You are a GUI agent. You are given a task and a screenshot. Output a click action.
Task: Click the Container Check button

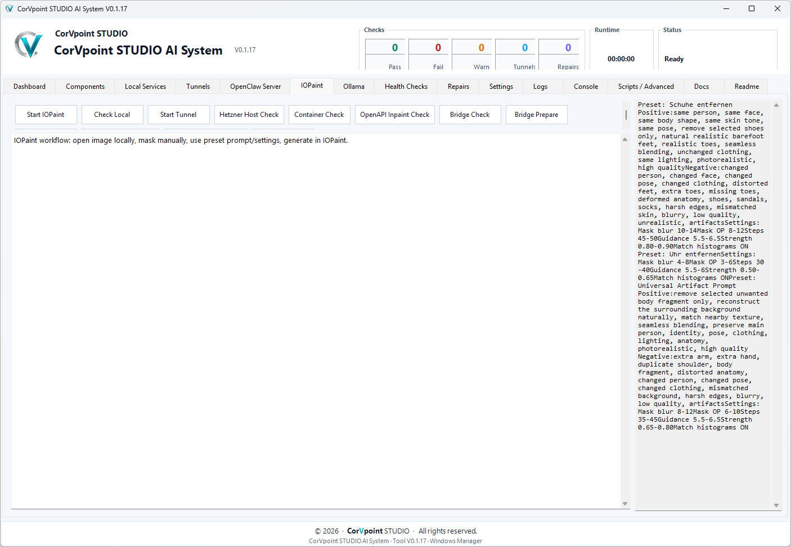319,115
